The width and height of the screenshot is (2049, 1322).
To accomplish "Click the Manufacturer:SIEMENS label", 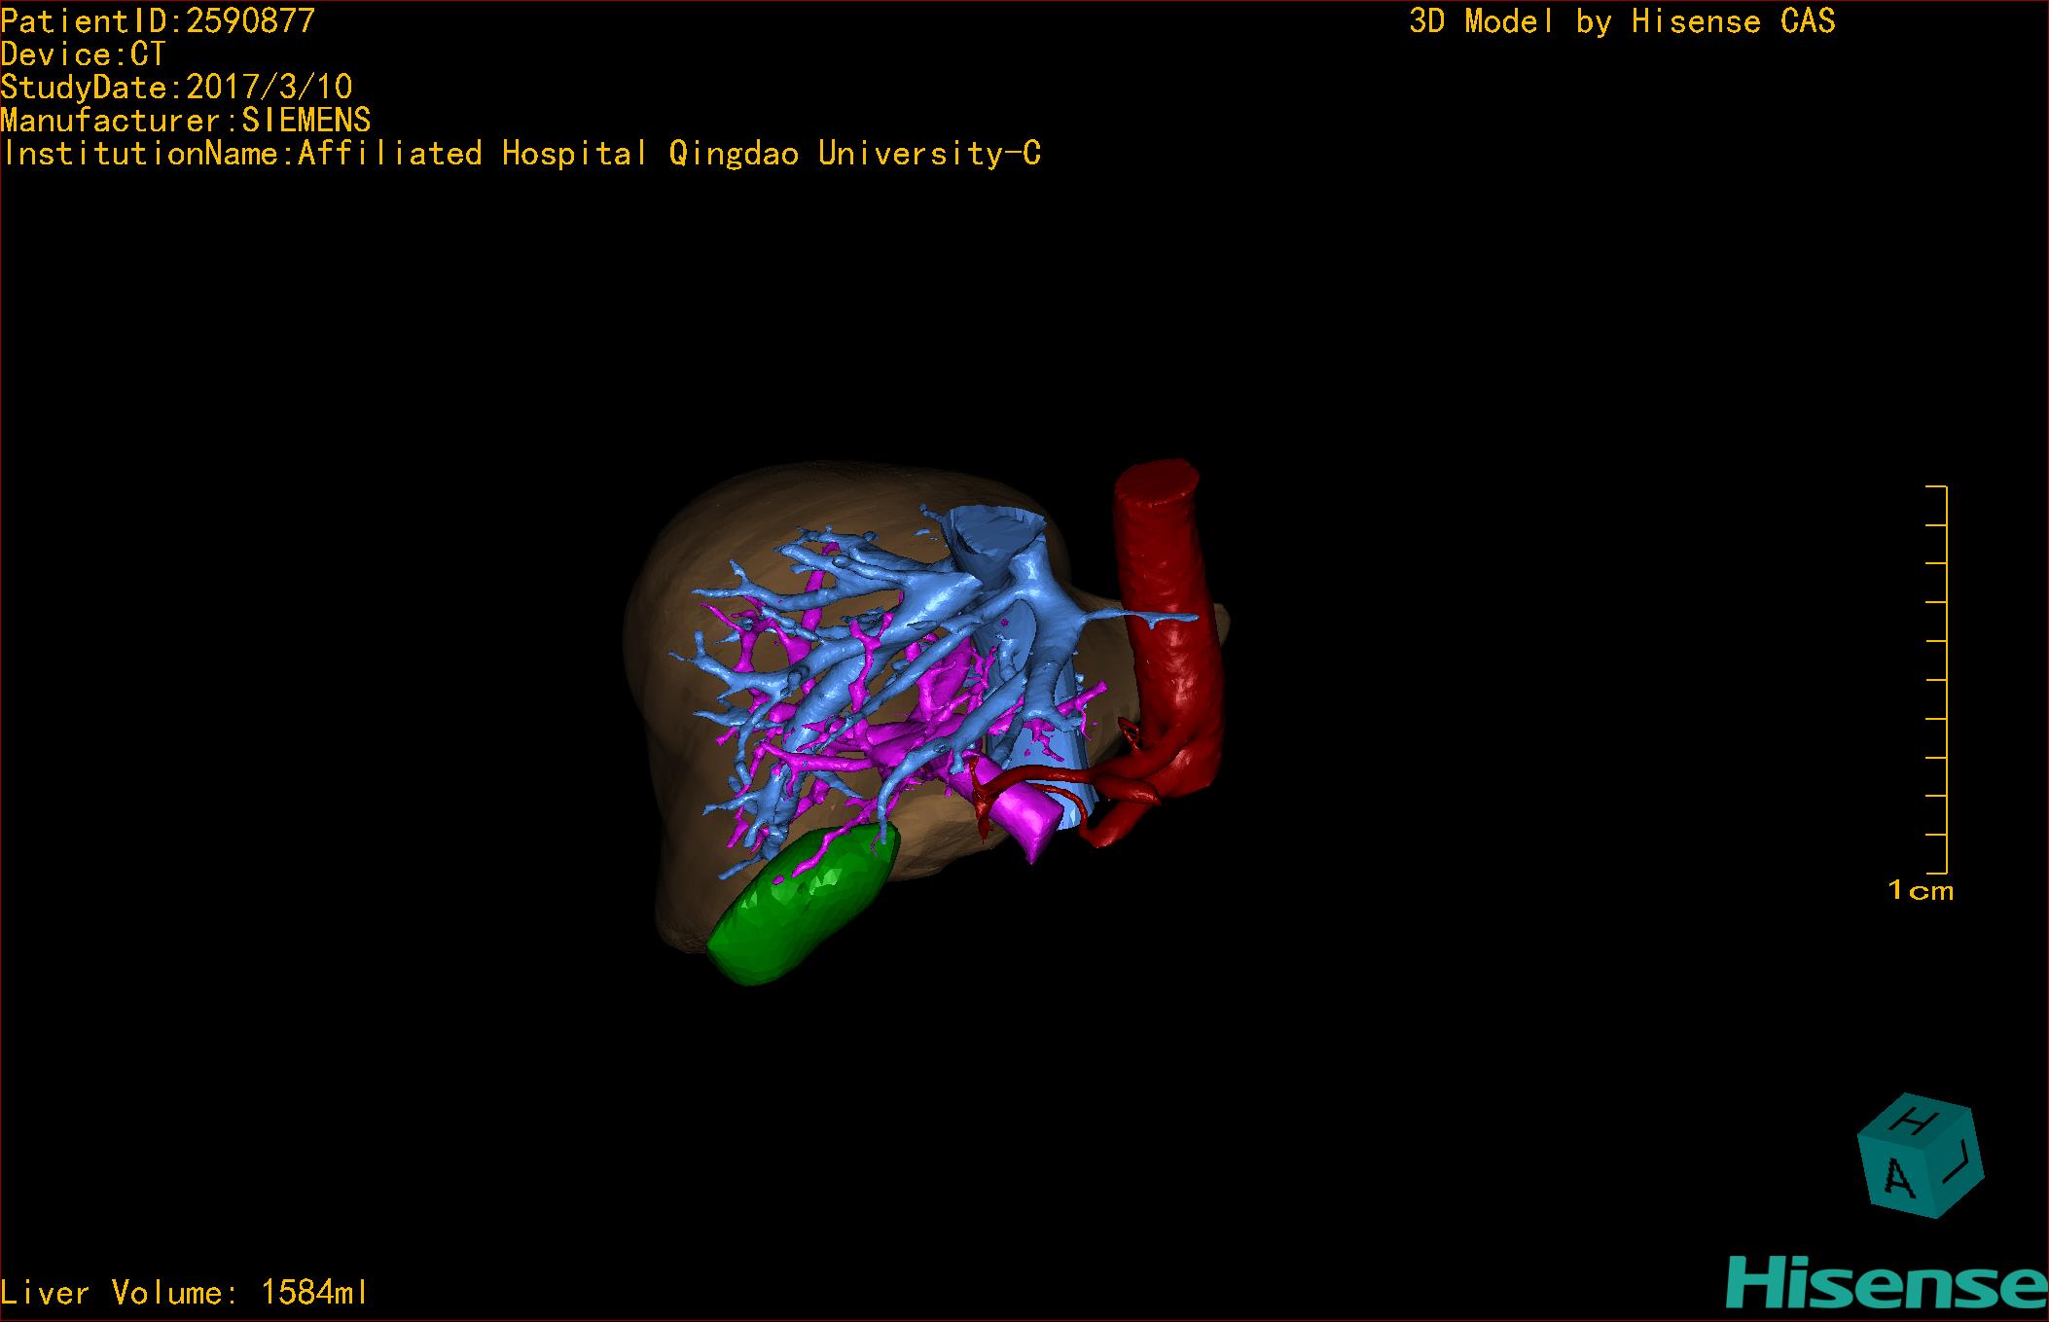I will pos(185,121).
